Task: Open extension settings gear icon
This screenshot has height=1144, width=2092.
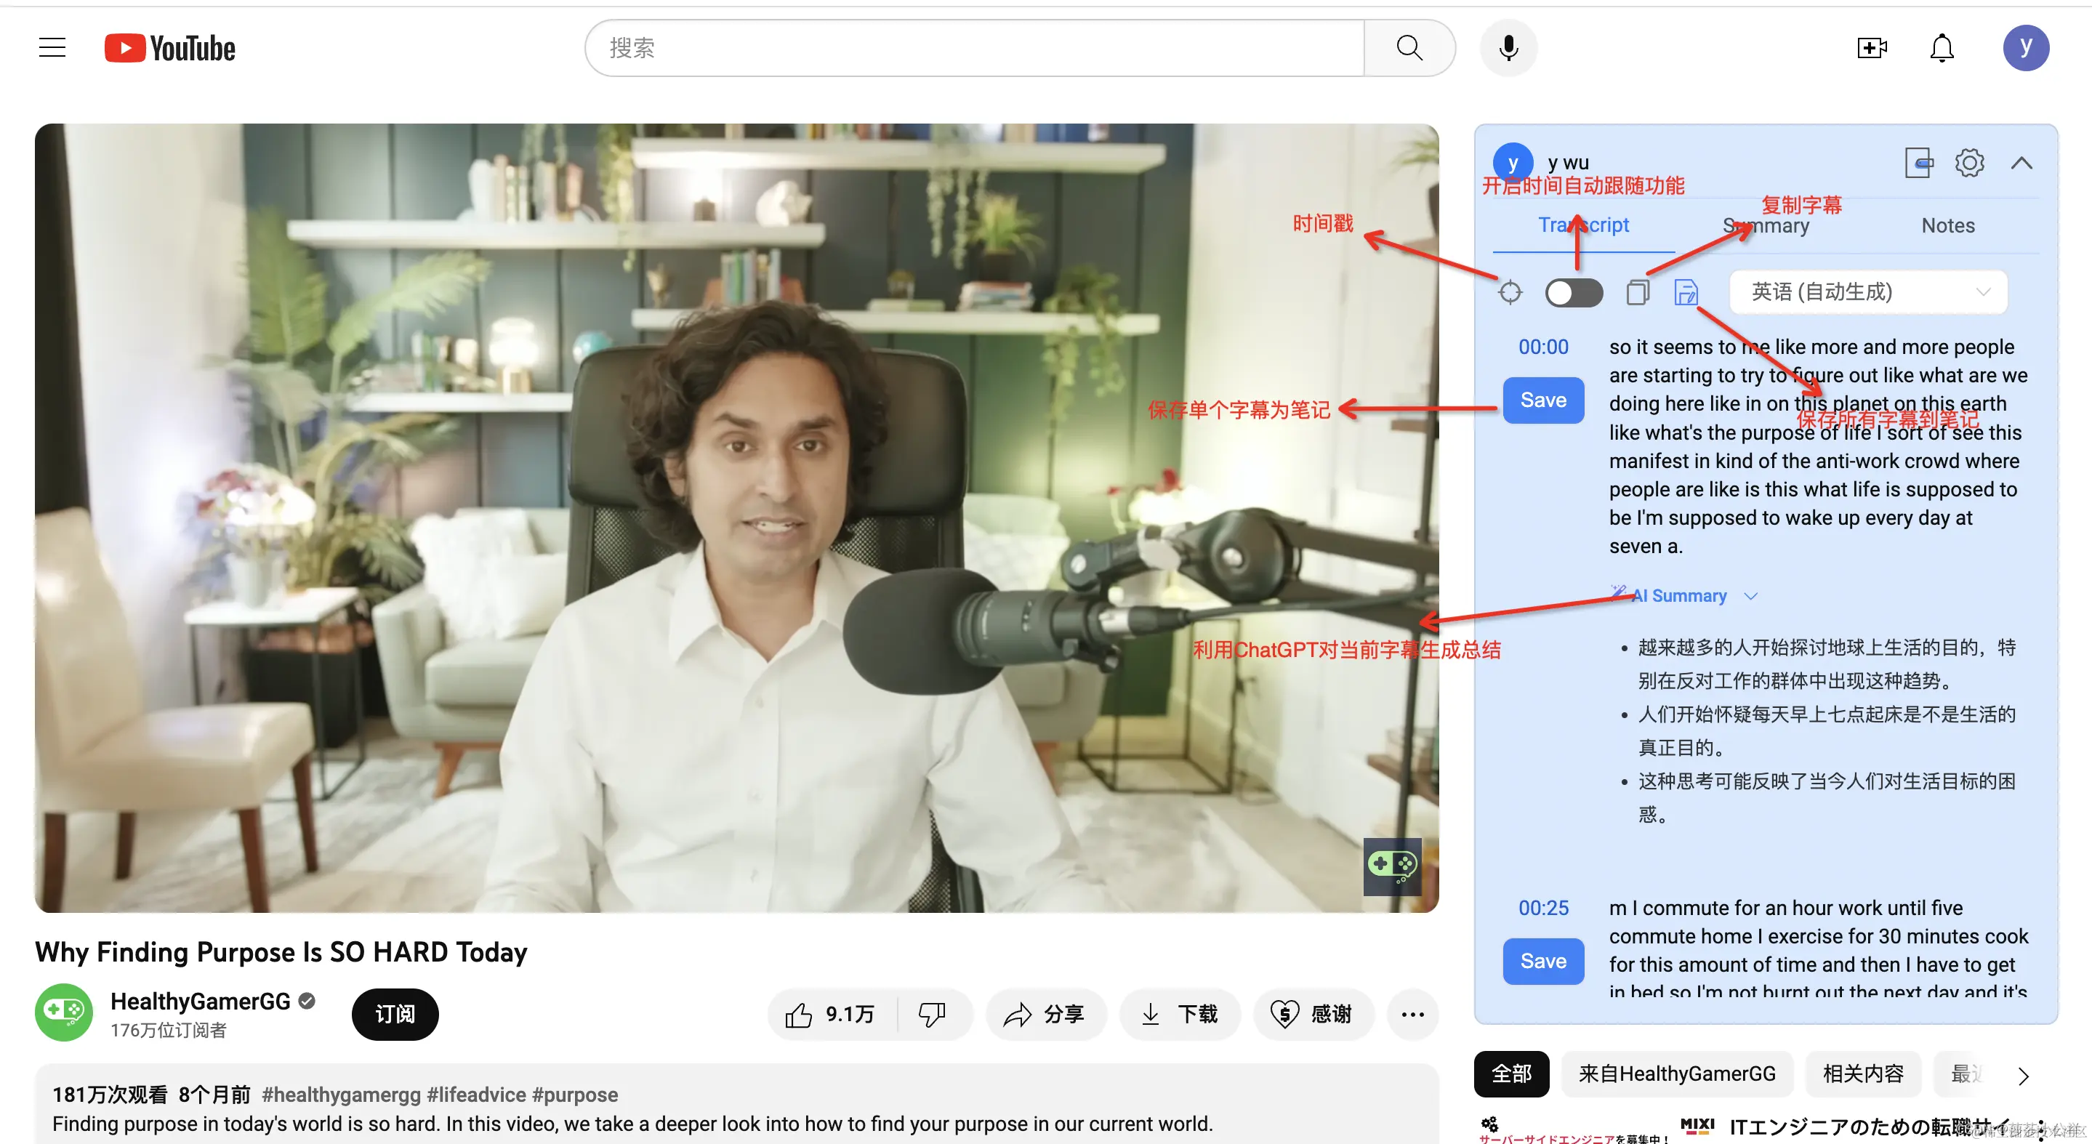Action: coord(1969,164)
